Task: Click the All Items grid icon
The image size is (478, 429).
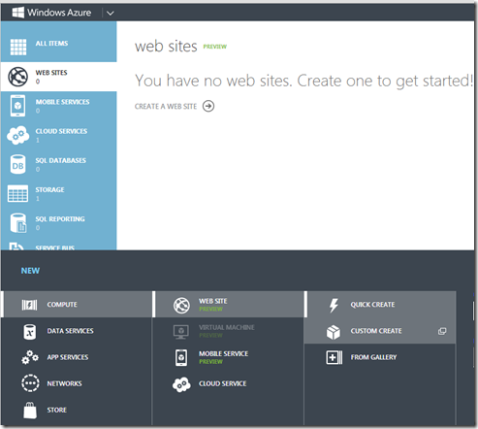Action: (18, 47)
